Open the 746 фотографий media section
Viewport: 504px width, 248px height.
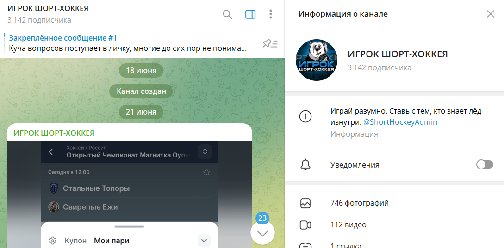coord(359,203)
